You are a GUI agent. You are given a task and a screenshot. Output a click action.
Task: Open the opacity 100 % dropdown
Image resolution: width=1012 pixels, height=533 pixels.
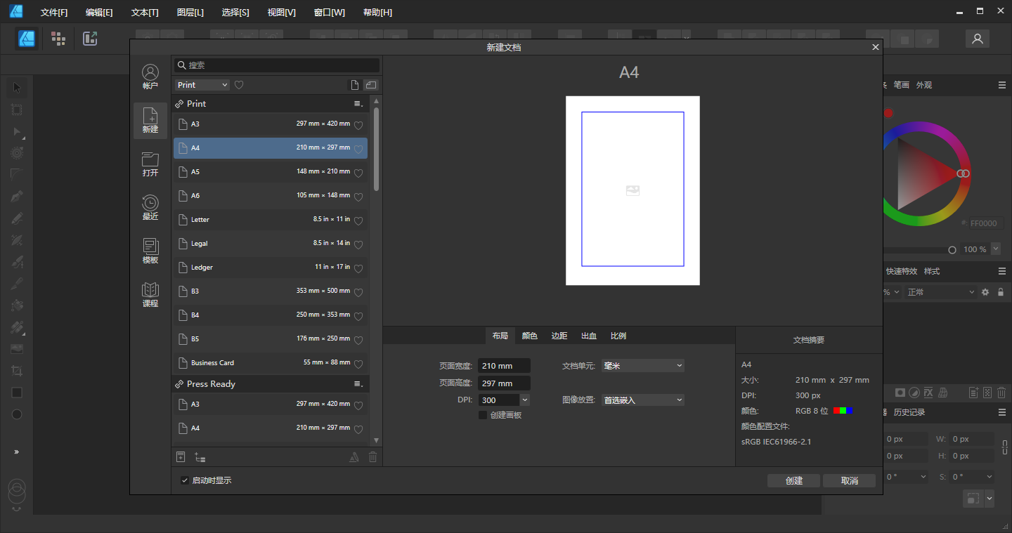point(997,249)
